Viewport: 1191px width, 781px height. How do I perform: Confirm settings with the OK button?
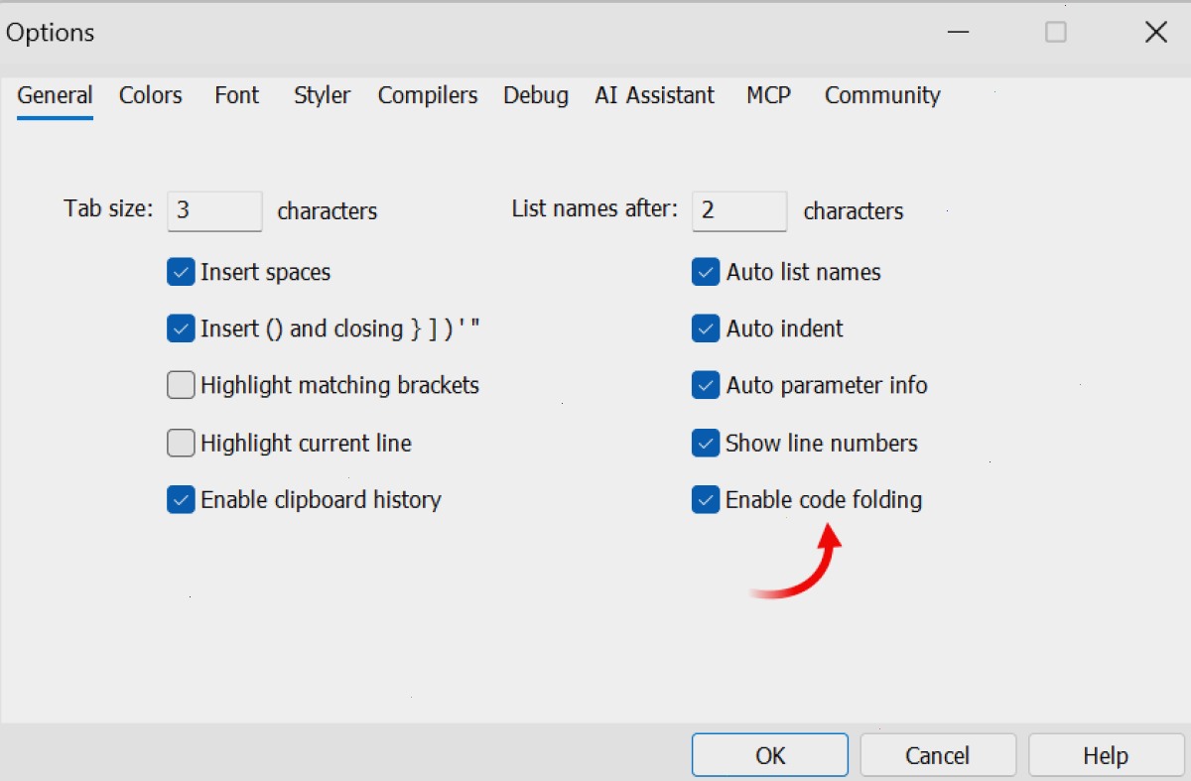click(770, 755)
